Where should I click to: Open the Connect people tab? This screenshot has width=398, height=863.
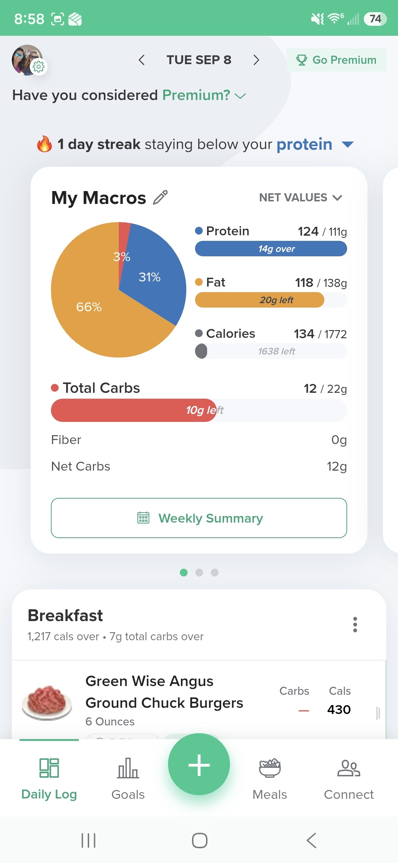[349, 779]
